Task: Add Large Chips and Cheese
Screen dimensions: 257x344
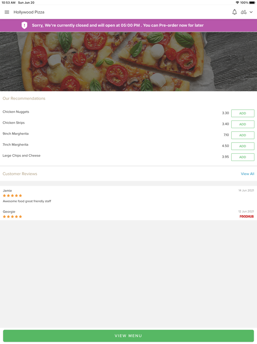Action: 243,157
